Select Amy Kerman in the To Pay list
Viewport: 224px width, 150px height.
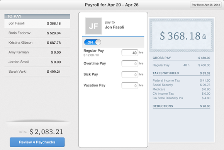(37, 52)
